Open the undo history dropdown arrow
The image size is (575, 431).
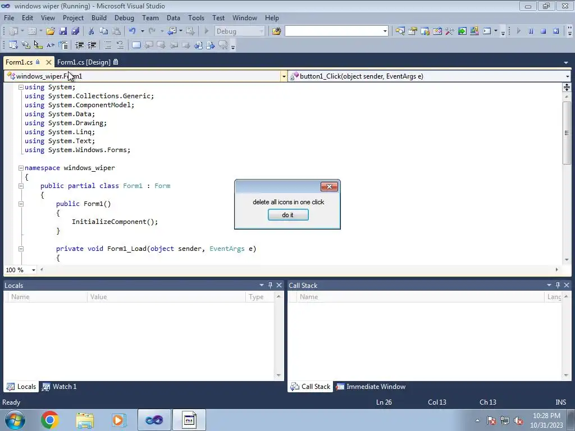pos(142,31)
